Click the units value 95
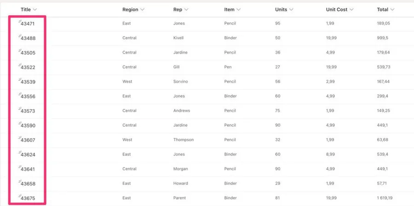Viewport: 414px width, 206px height. click(278, 23)
